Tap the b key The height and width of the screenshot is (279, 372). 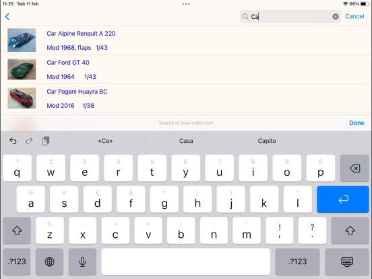tap(181, 230)
